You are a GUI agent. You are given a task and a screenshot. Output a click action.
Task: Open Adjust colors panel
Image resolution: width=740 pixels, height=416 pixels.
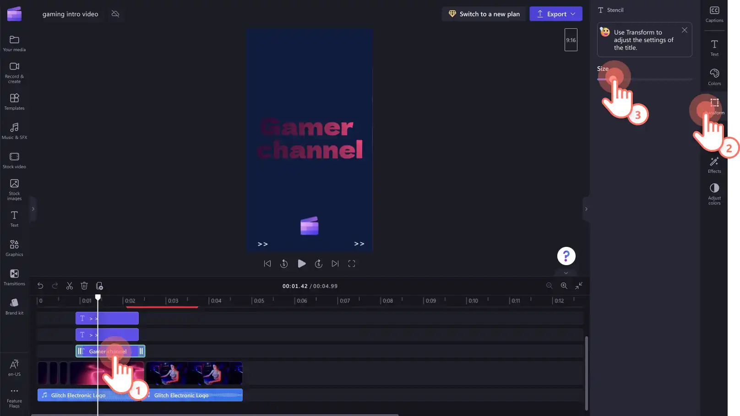point(714,194)
